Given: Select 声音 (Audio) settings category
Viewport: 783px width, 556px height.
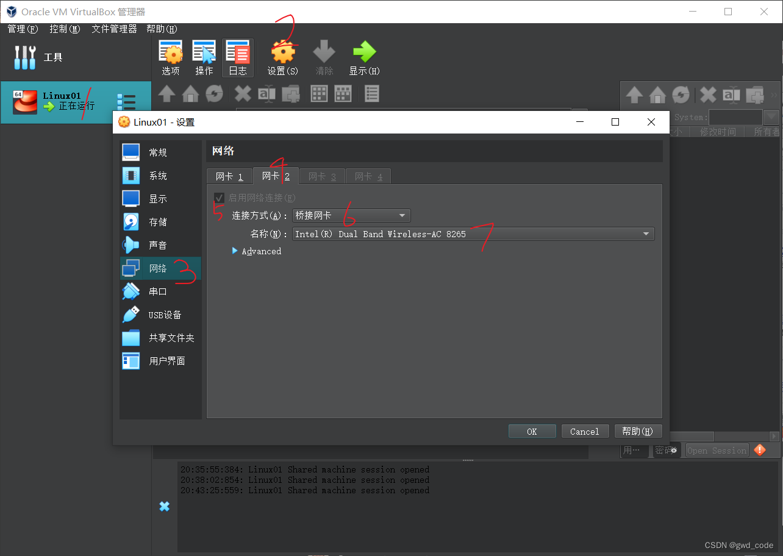Looking at the screenshot, I should 160,245.
